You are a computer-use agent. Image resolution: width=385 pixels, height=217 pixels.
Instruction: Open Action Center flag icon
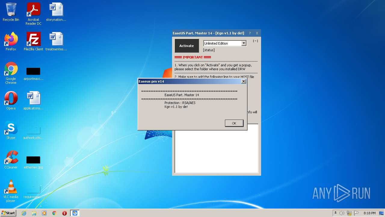(356, 213)
